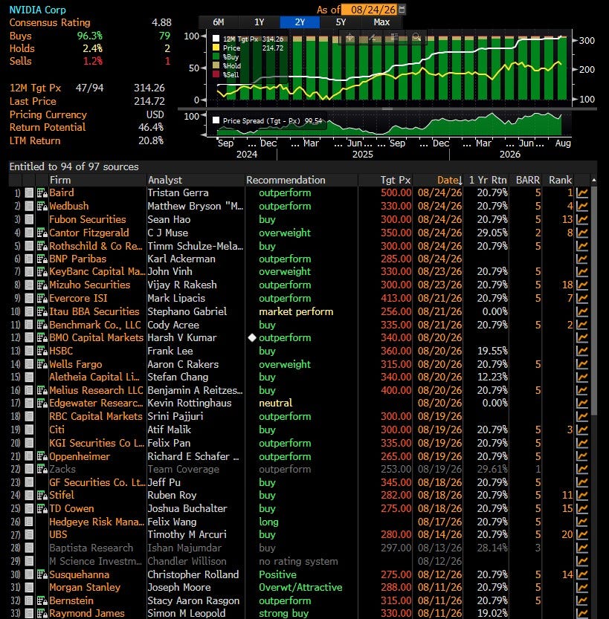Viewport: 609px width, 619px height.
Task: Open the calendar picker beside As of date
Action: click(x=402, y=10)
